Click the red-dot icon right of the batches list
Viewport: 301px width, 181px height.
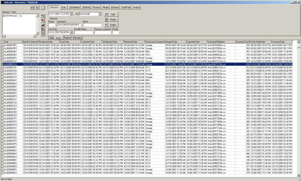(x=43, y=20)
